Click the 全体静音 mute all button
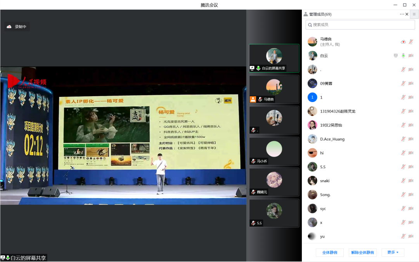 330,252
